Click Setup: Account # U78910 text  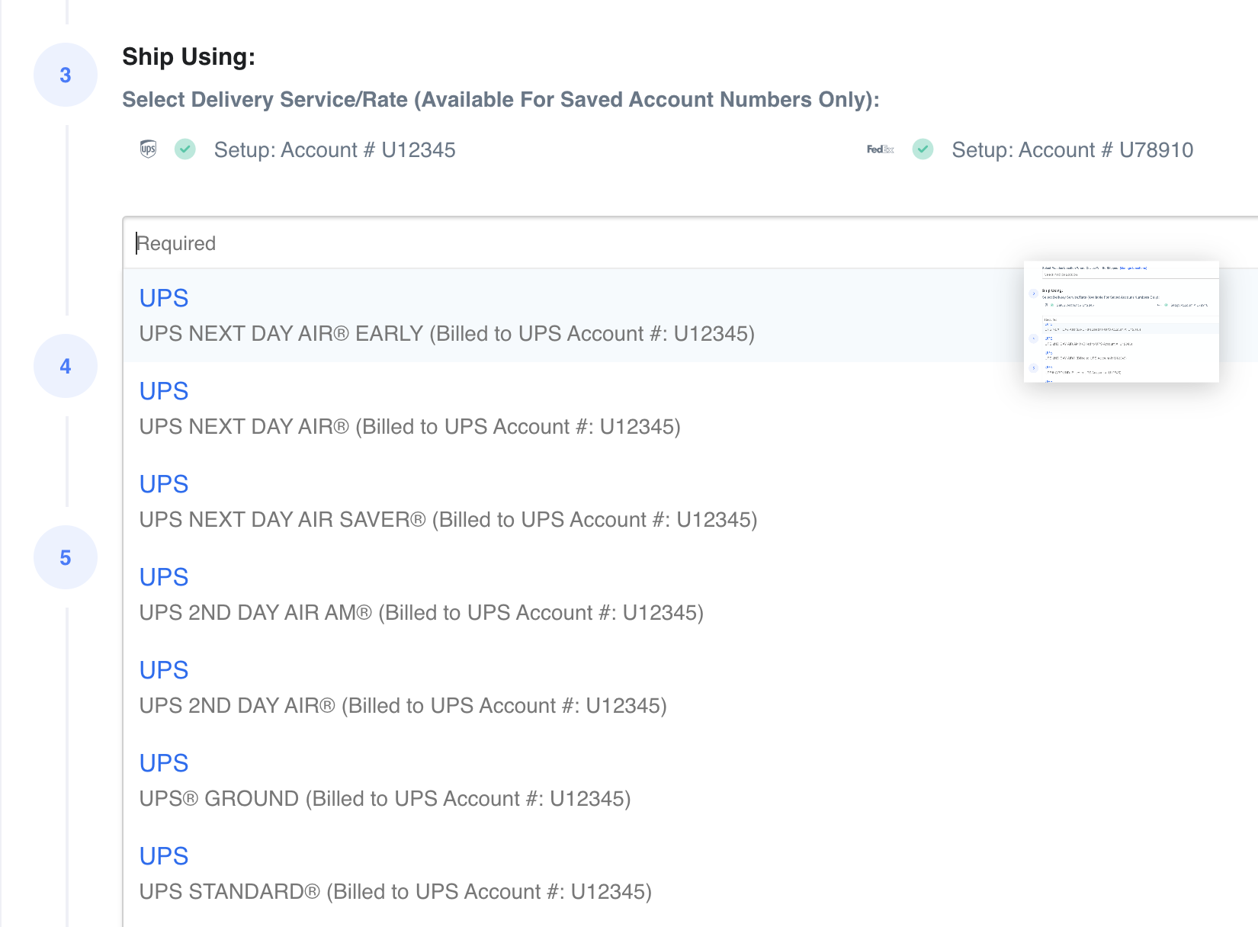click(x=1072, y=150)
